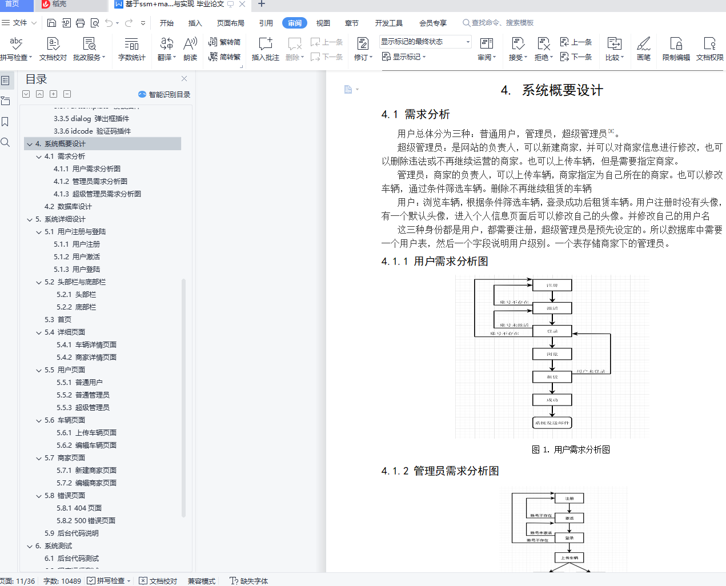Click the status bar 拼写检查 toggle
726x586 pixels.
(109, 581)
